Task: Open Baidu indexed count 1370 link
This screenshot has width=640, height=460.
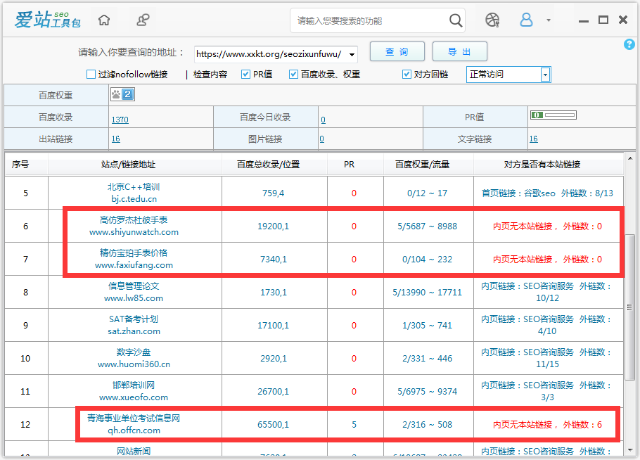Action: (120, 120)
